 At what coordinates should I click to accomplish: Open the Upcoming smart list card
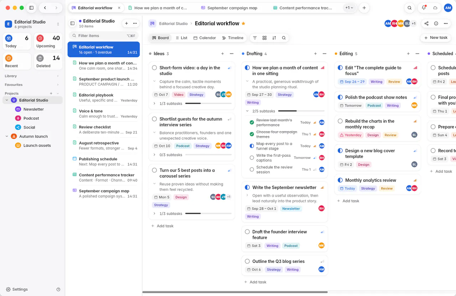pos(48,41)
